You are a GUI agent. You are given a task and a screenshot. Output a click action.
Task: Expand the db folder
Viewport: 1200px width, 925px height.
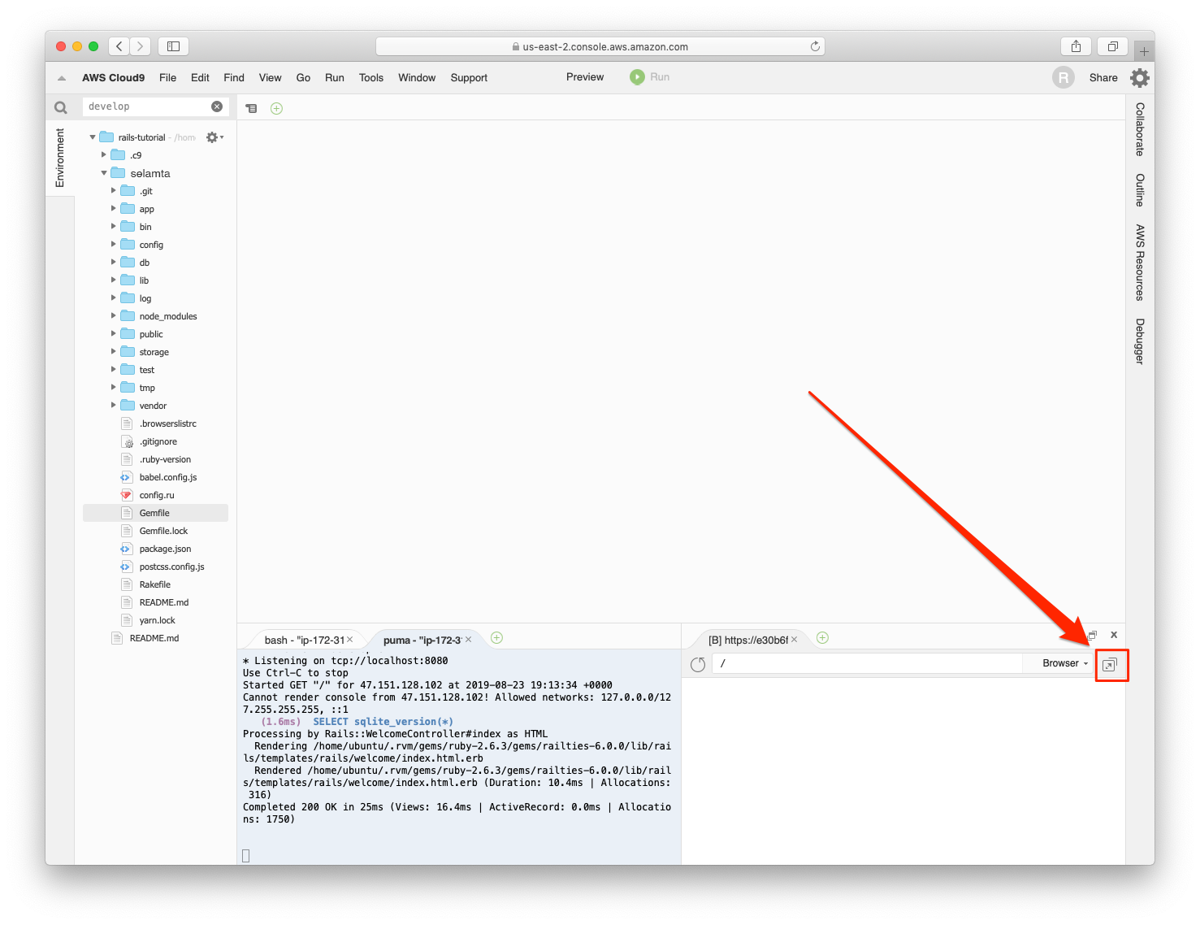point(114,263)
